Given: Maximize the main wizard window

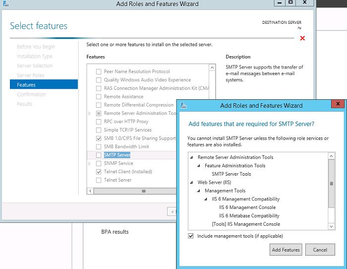Looking at the screenshot, I should [291, 3].
